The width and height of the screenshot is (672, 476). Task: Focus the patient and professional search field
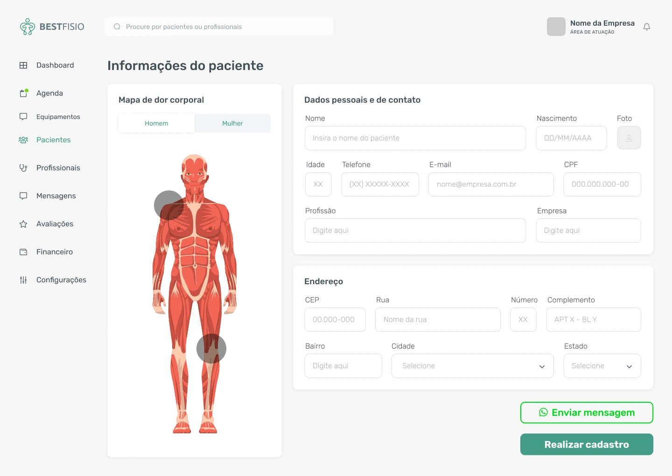(219, 27)
